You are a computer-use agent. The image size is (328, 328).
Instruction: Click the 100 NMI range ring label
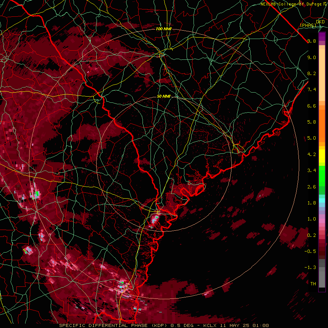coord(164,29)
